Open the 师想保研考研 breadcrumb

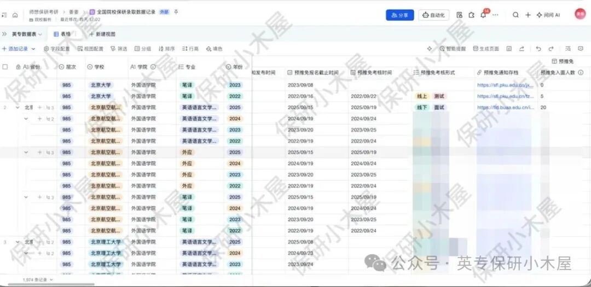click(x=44, y=12)
